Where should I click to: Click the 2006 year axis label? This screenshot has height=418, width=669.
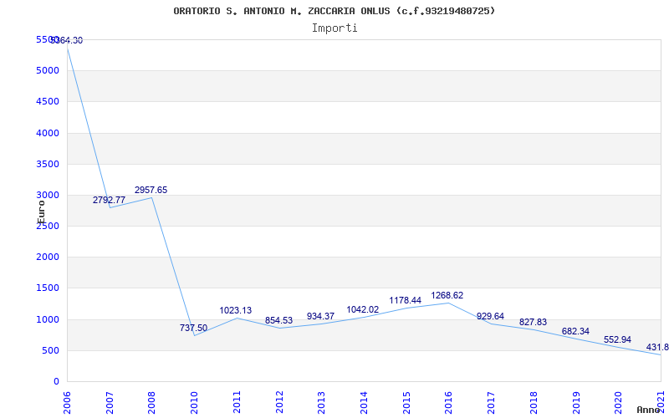click(67, 402)
